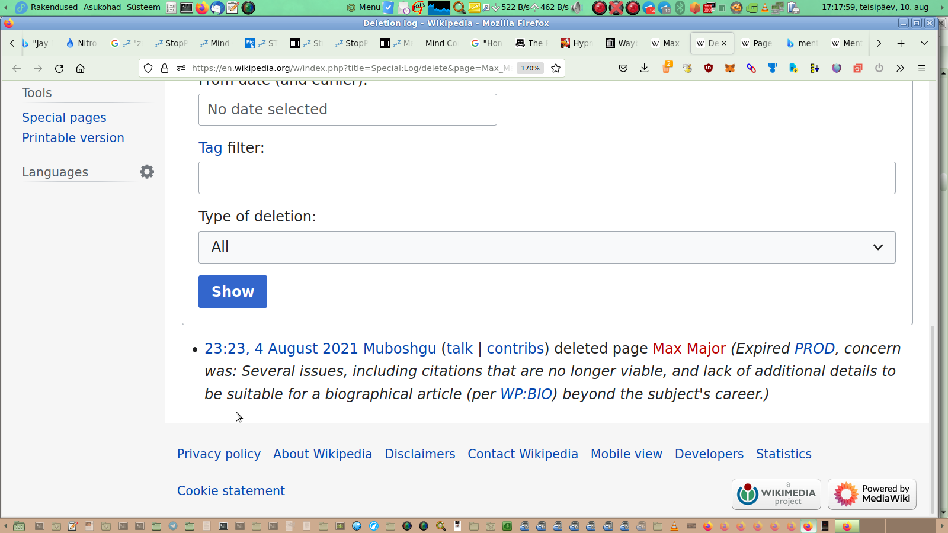The height and width of the screenshot is (533, 948).
Task: Open the Rakendused applications menu
Action: [54, 7]
